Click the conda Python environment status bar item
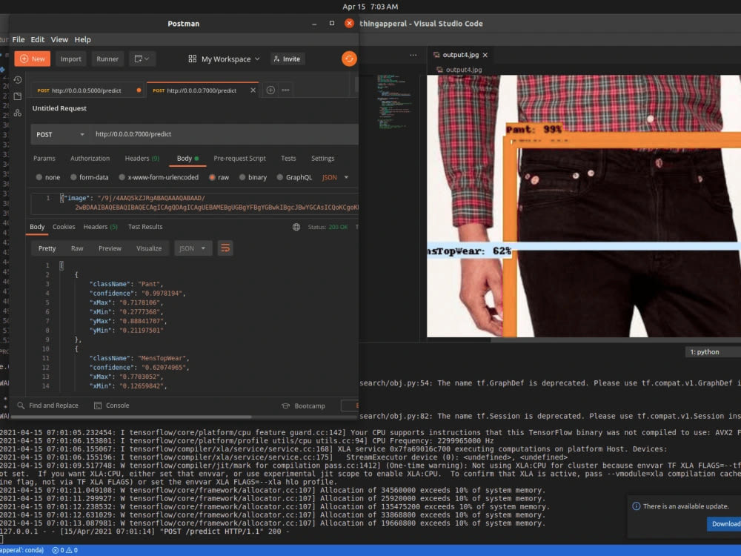The image size is (741, 556). tap(22, 550)
